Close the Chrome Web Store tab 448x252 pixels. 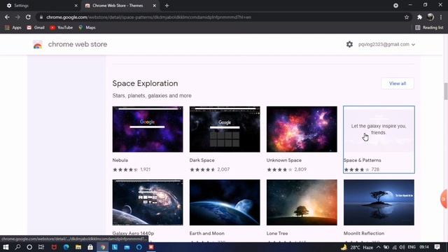[x=154, y=6]
